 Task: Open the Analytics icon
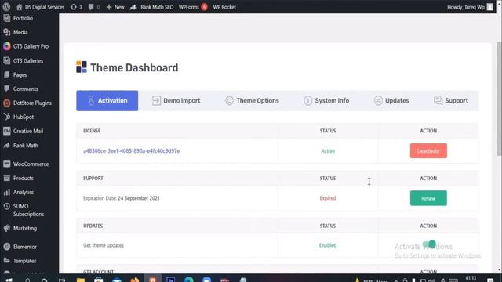coord(7,192)
